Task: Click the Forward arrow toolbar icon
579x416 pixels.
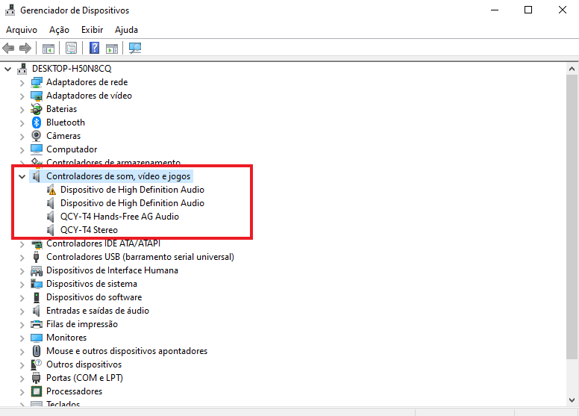Action: click(25, 48)
